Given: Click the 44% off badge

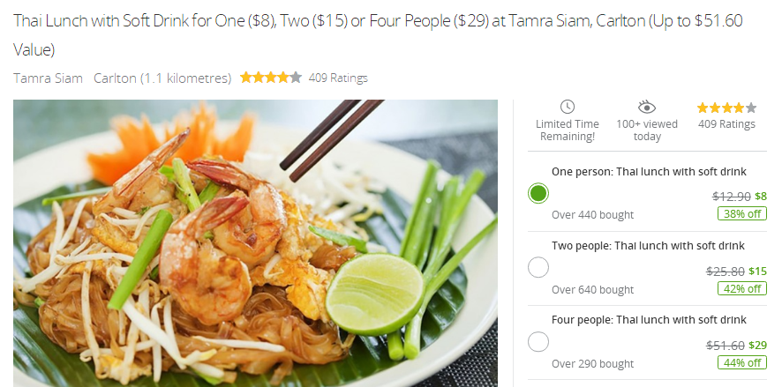Looking at the screenshot, I should click(x=742, y=362).
